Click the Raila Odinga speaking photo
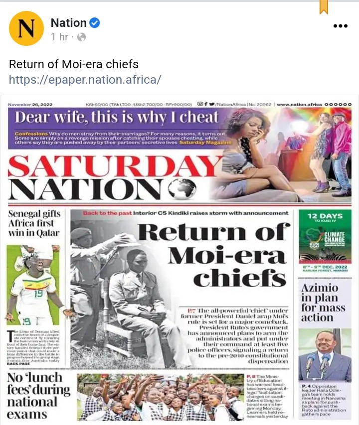This screenshot has width=359, height=425. [325, 355]
